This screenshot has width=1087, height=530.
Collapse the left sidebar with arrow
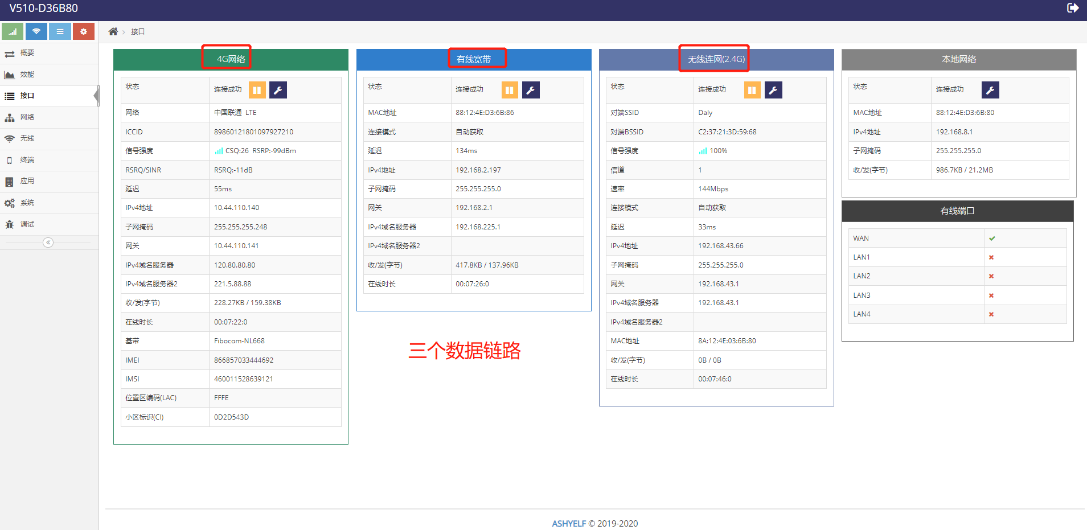[x=48, y=243]
